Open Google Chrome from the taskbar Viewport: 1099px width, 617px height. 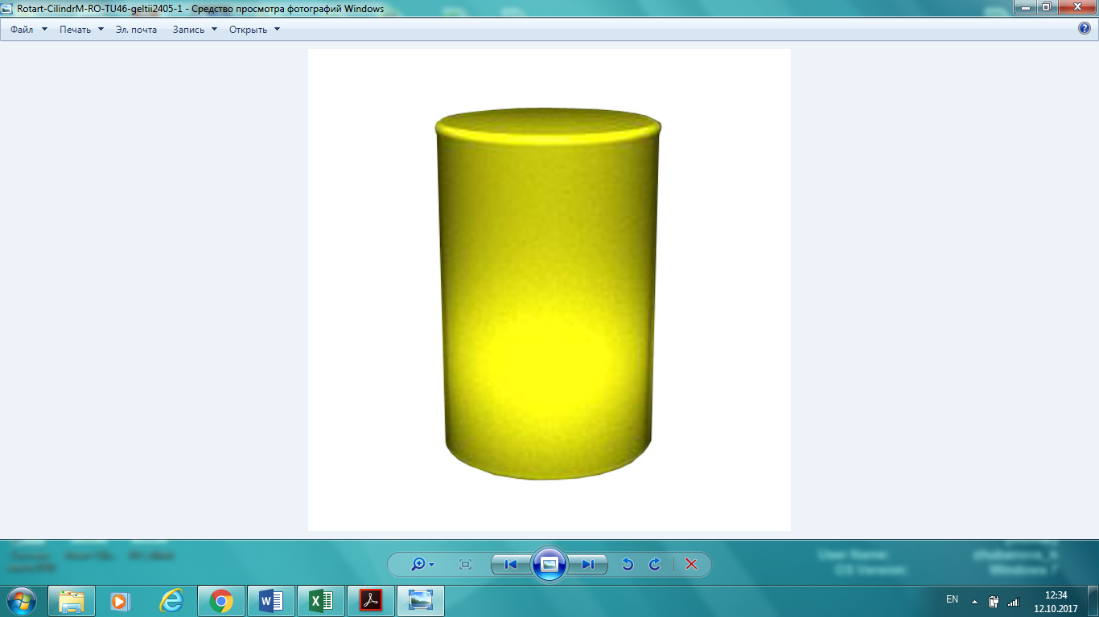tap(221, 601)
